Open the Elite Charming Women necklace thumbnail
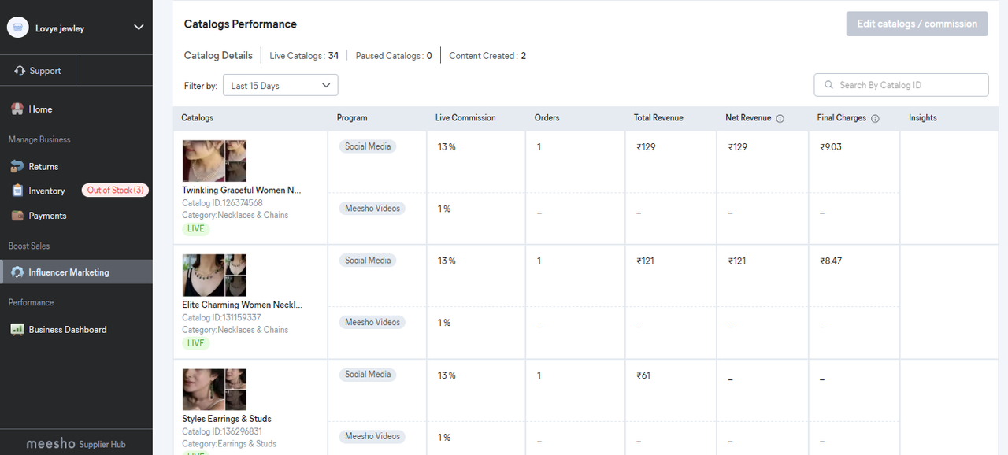 pos(214,275)
